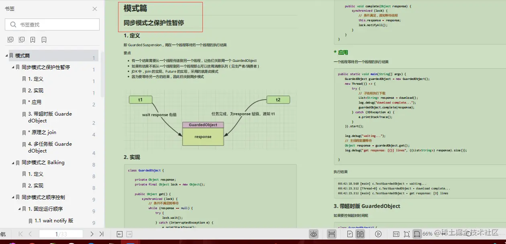The image size is (506, 244).
Task: Click the scrollbar of the bookmarks panel
Action: (x=102, y=74)
